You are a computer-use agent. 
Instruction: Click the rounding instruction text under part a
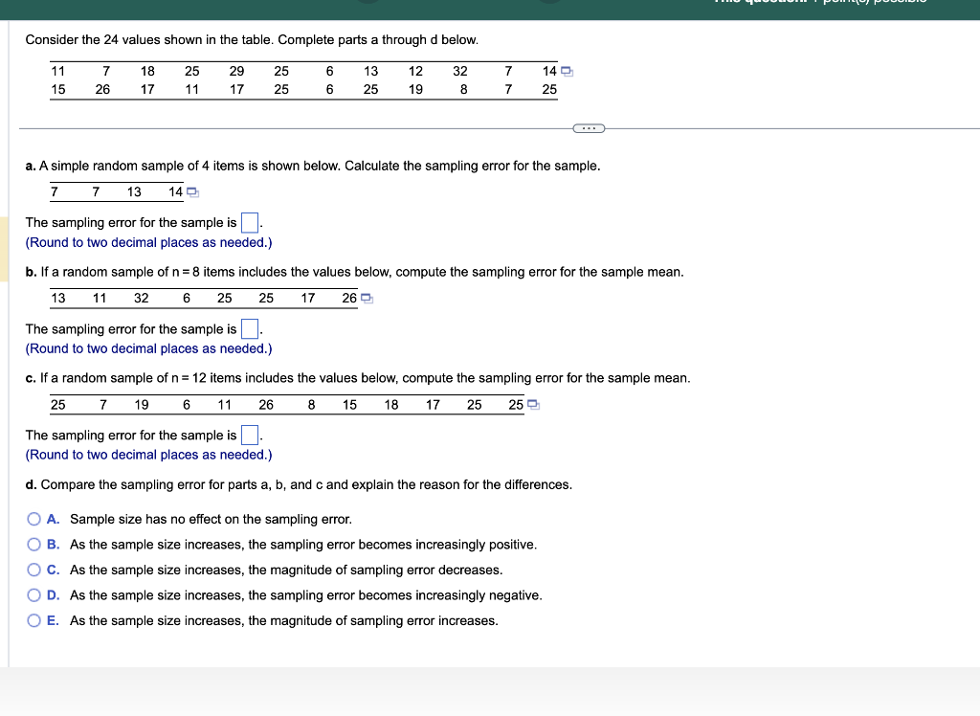tap(147, 242)
